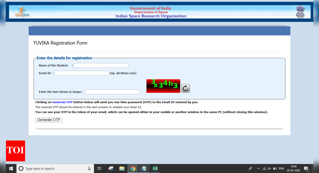Click 'Enter the details for registration' legend
The width and height of the screenshot is (319, 173).
(x=64, y=58)
